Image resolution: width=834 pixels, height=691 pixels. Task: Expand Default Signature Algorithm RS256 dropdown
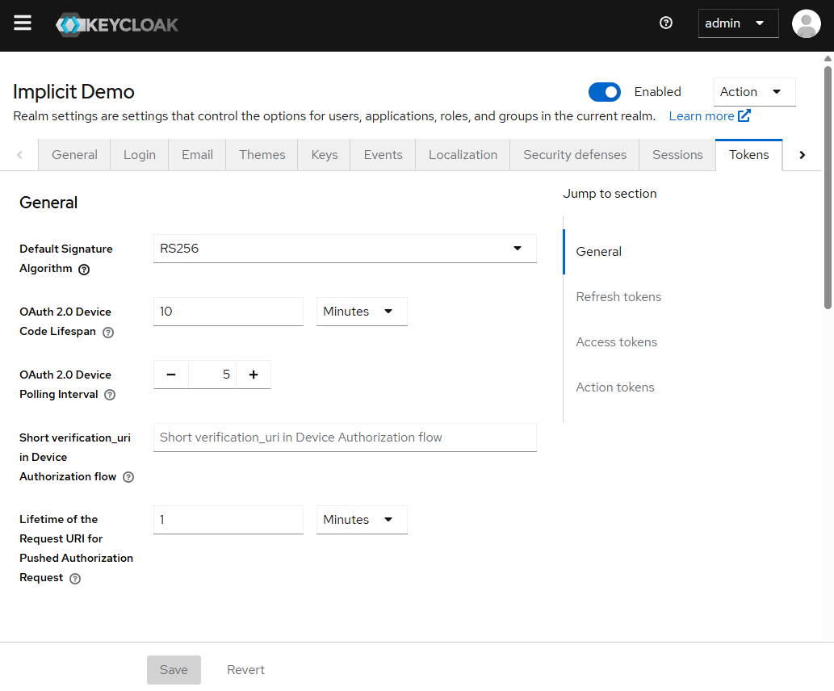[x=345, y=249]
